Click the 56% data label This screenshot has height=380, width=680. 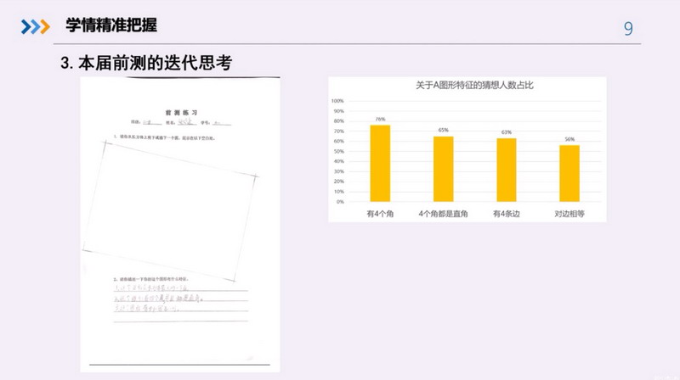click(569, 139)
